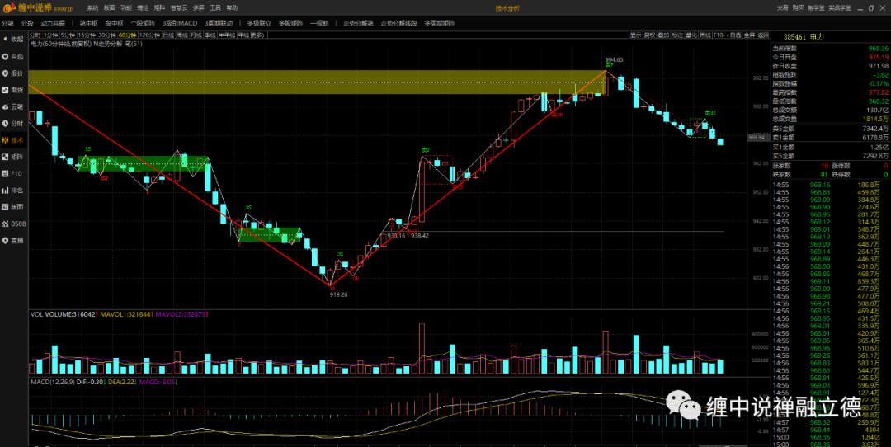Collapse the sidebar with 收起 arrow
Screen dimensions: 891x447
(x=14, y=40)
